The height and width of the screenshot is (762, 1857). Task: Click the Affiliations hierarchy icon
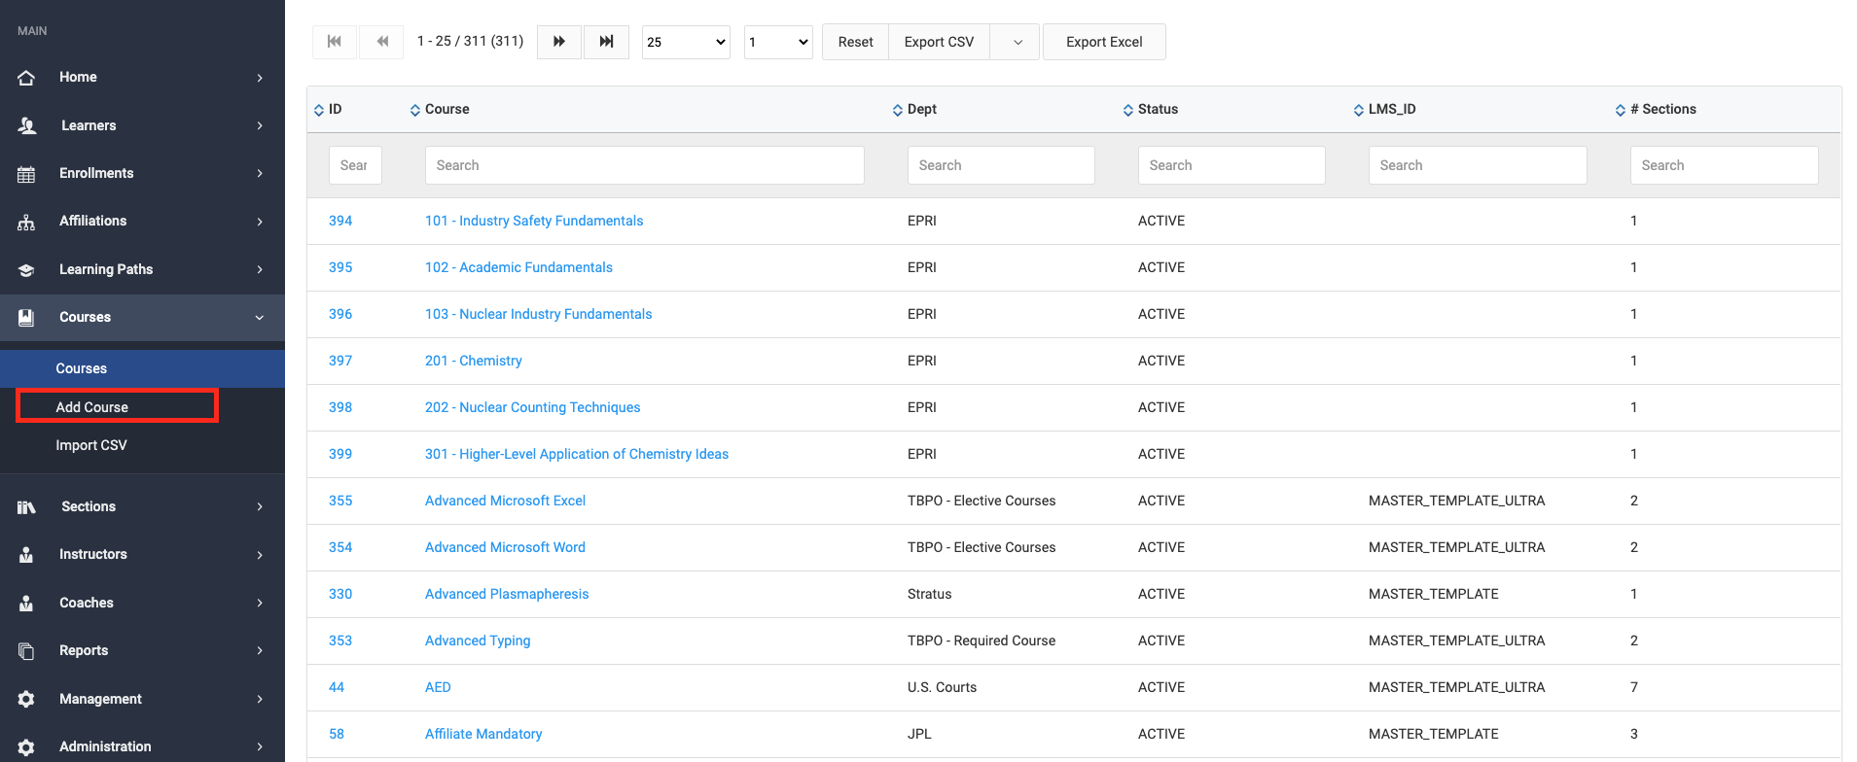pos(26,222)
